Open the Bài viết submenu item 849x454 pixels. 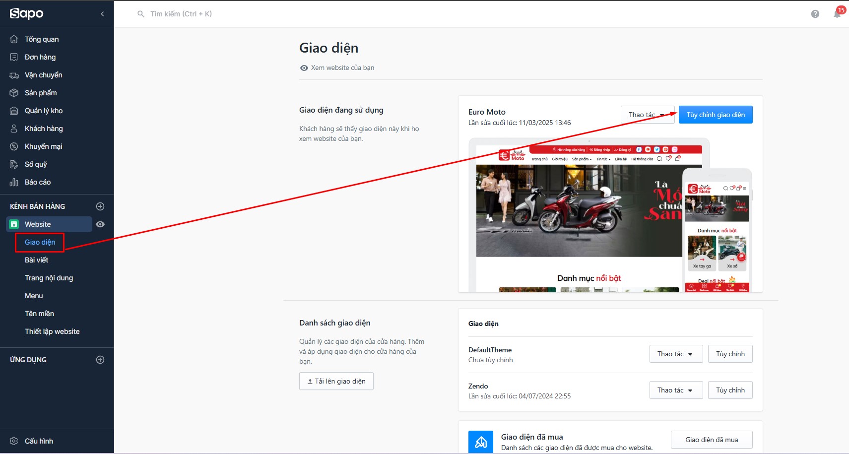[37, 260]
